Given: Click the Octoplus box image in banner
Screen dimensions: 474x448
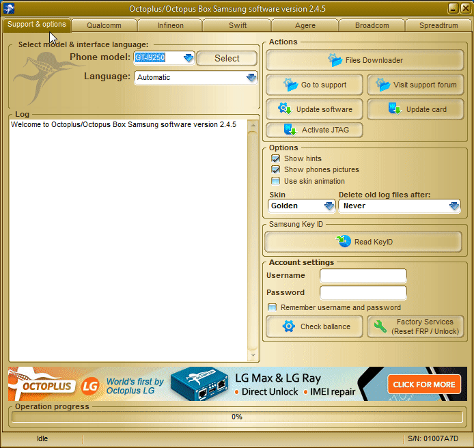Looking at the screenshot, I should pos(199,384).
